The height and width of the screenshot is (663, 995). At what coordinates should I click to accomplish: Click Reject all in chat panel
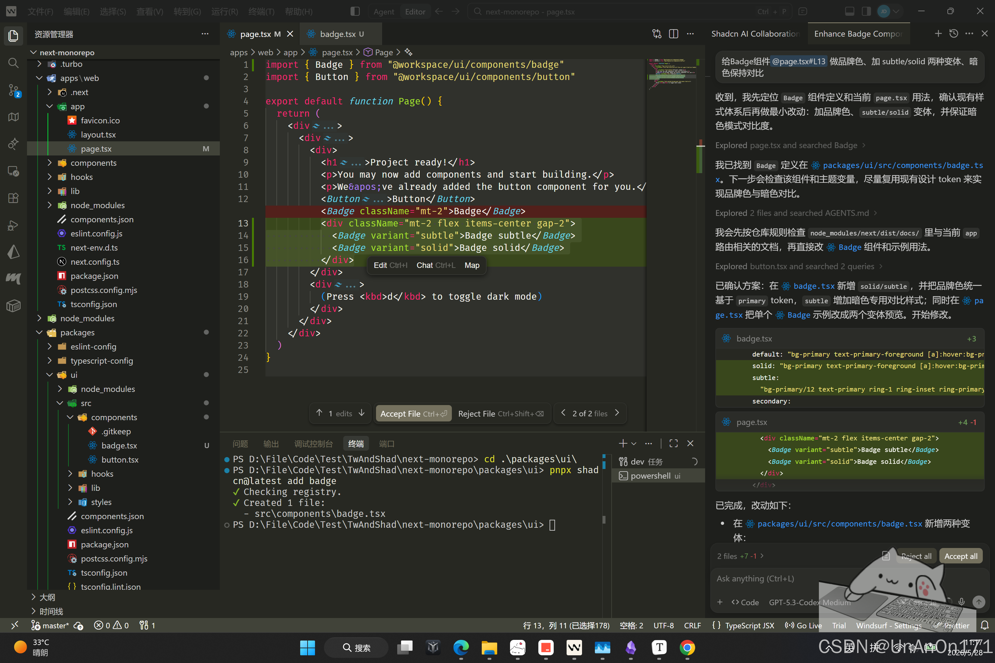click(x=916, y=556)
